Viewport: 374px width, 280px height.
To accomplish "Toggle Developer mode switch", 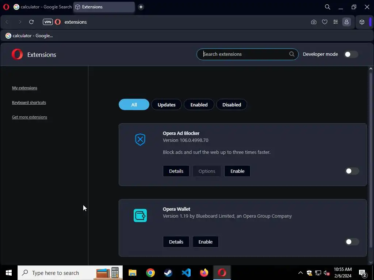I will coord(351,54).
